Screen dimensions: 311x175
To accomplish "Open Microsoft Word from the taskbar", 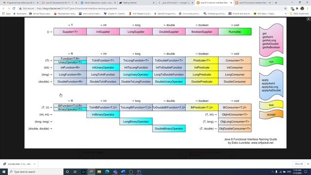I will pos(123,172).
